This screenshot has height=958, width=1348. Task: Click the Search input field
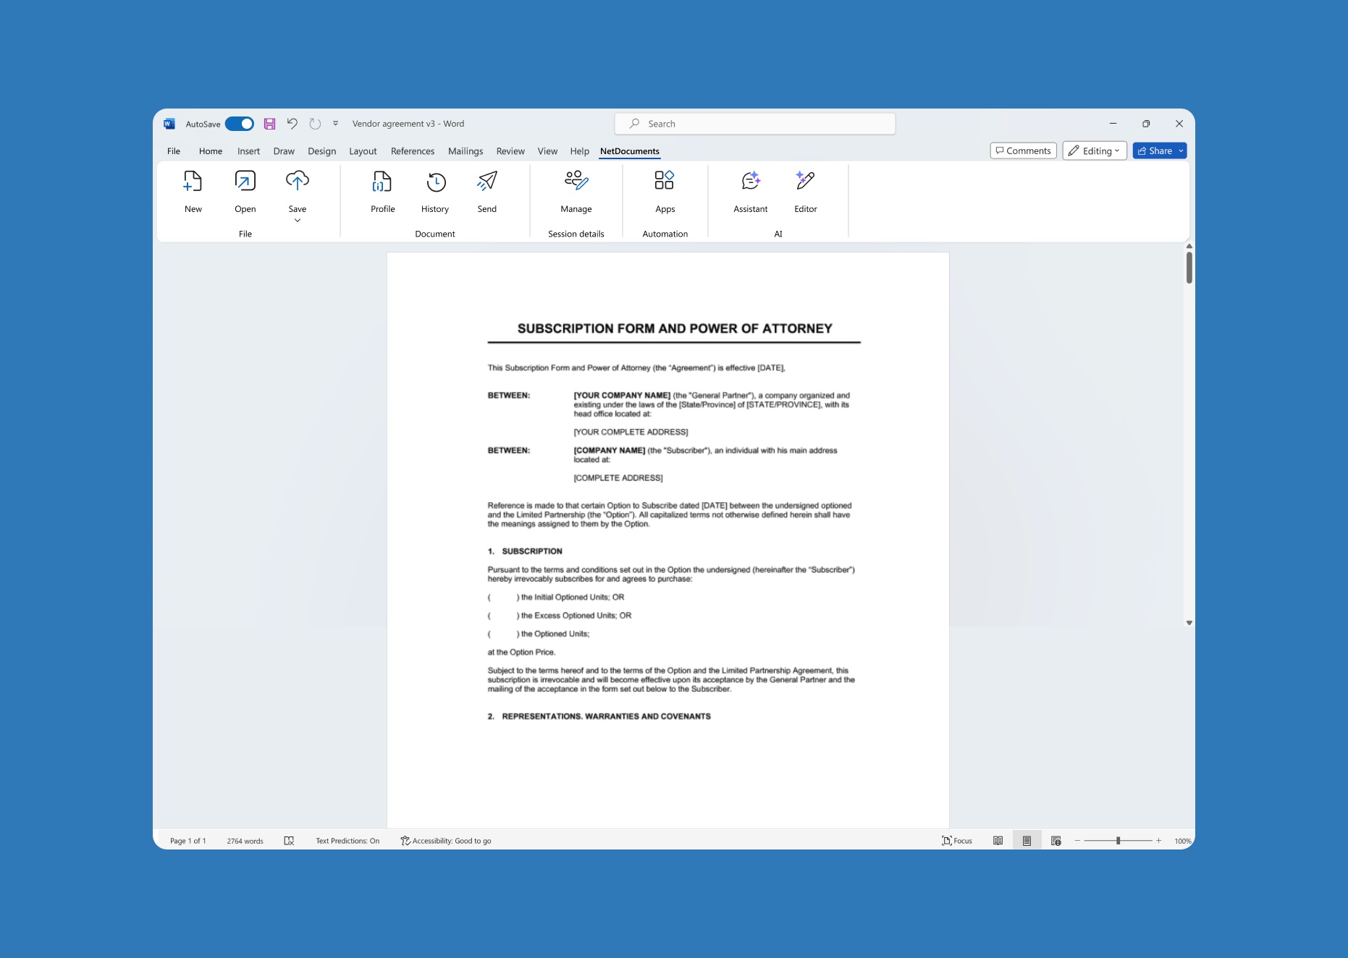[x=755, y=124]
